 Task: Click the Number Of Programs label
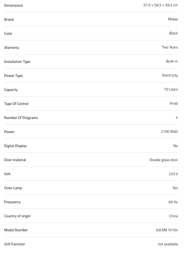[x=21, y=118]
